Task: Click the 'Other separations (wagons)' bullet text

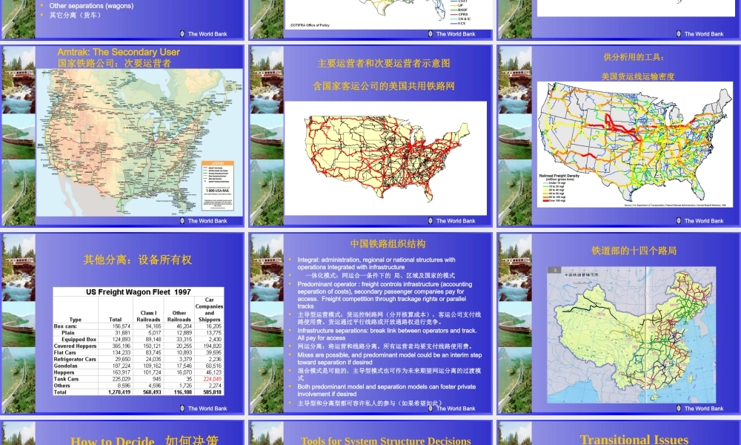Action: point(91,6)
